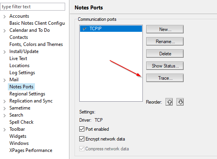Open Log Settings preferences page
Viewport: 217px width, 159px height.
pos(22,73)
